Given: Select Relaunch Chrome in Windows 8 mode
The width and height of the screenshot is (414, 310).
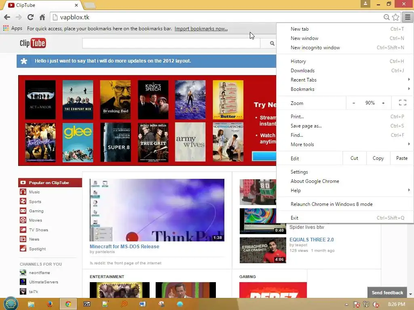Looking at the screenshot, I should pos(345,204).
